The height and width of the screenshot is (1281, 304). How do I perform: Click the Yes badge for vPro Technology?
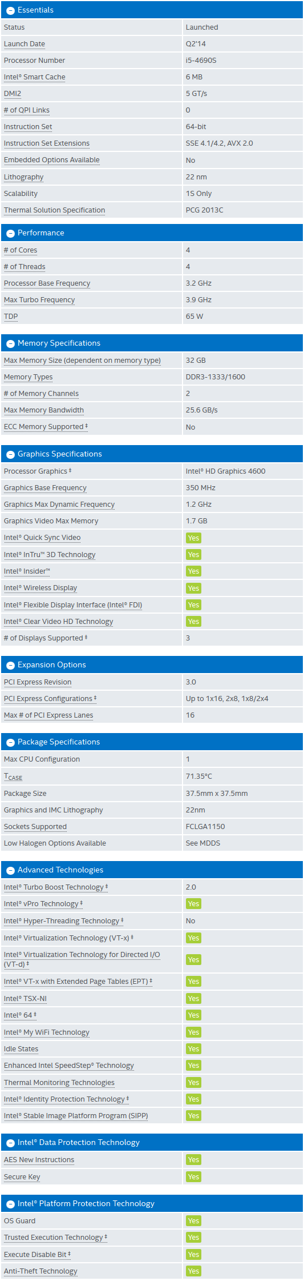tap(193, 904)
